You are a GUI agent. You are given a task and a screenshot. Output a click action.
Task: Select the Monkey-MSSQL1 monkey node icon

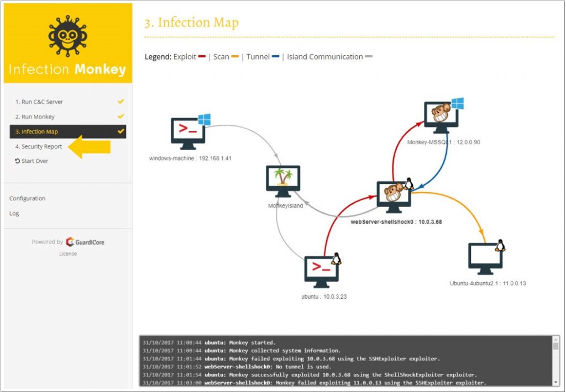[441, 118]
